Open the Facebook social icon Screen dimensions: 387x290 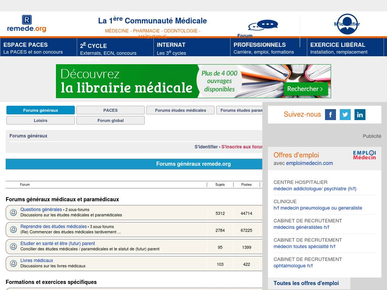pyautogui.click(x=330, y=114)
